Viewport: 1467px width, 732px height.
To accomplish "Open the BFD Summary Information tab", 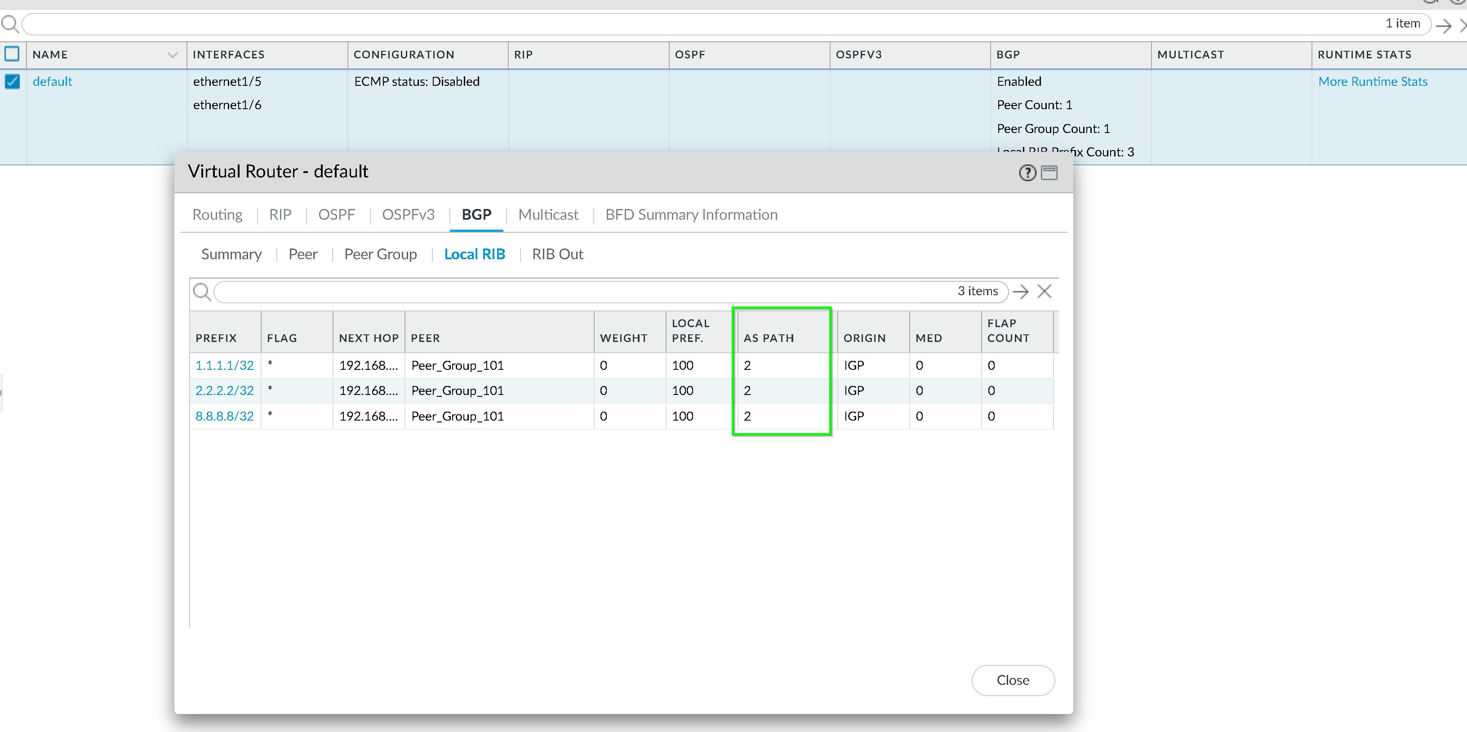I will (691, 215).
